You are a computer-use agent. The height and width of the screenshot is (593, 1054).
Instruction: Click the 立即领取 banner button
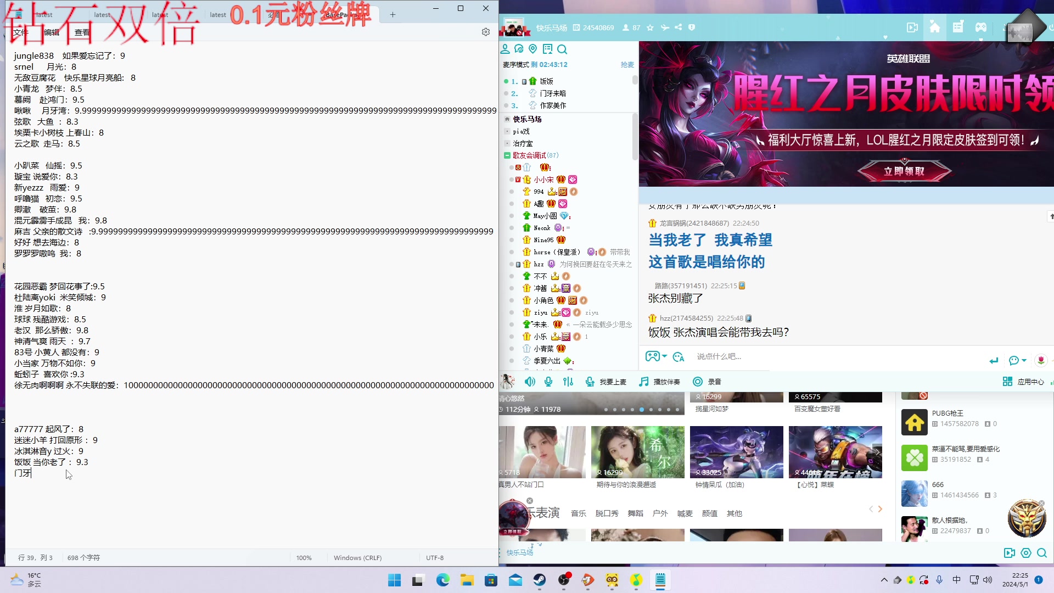(904, 171)
